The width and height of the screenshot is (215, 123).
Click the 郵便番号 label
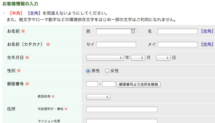tap(15, 84)
